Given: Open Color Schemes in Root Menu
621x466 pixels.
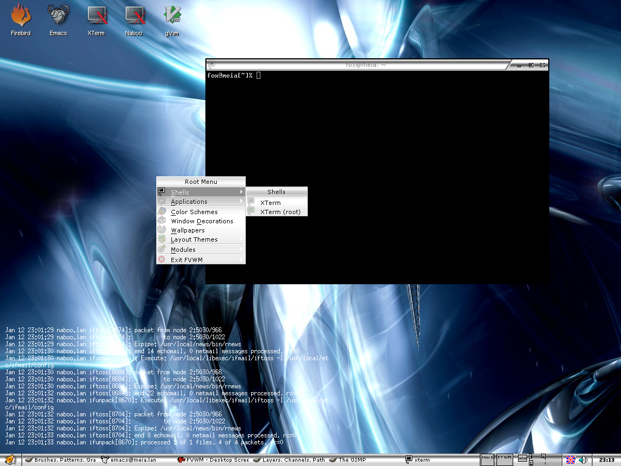Looking at the screenshot, I should 201,212.
